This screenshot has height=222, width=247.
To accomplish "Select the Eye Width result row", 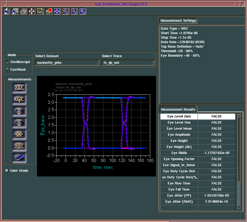I will pos(179,153).
